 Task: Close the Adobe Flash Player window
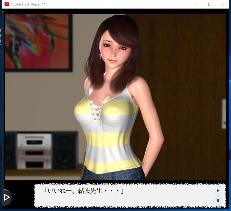coord(222,4)
